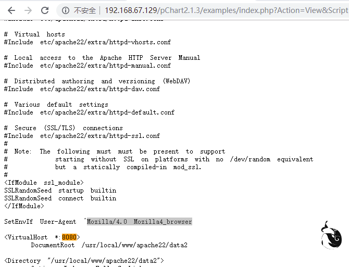Viewport: 349px width, 267px height.
Task: Click the httpd-default.conf include line
Action: pos(89,112)
